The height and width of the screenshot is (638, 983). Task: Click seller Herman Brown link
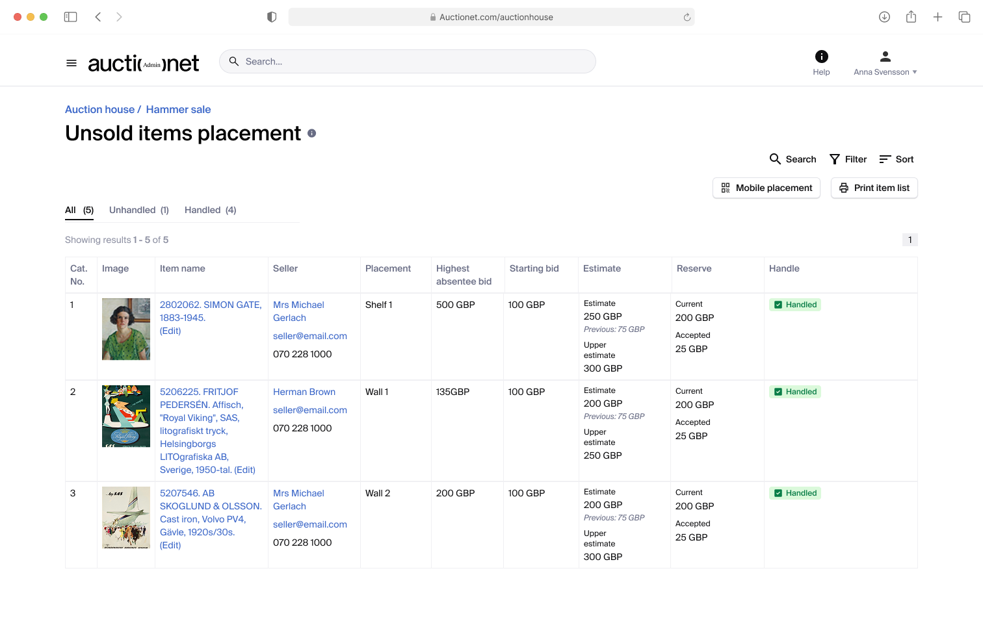point(304,392)
